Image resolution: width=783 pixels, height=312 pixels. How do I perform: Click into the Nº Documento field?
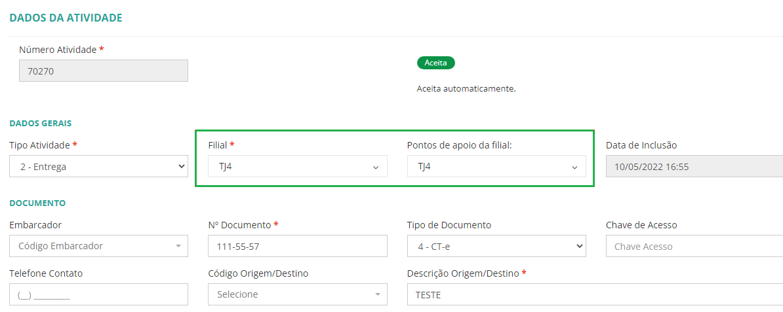click(x=297, y=247)
